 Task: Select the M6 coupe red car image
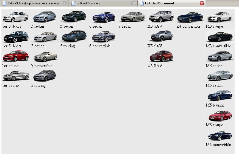tap(220, 116)
